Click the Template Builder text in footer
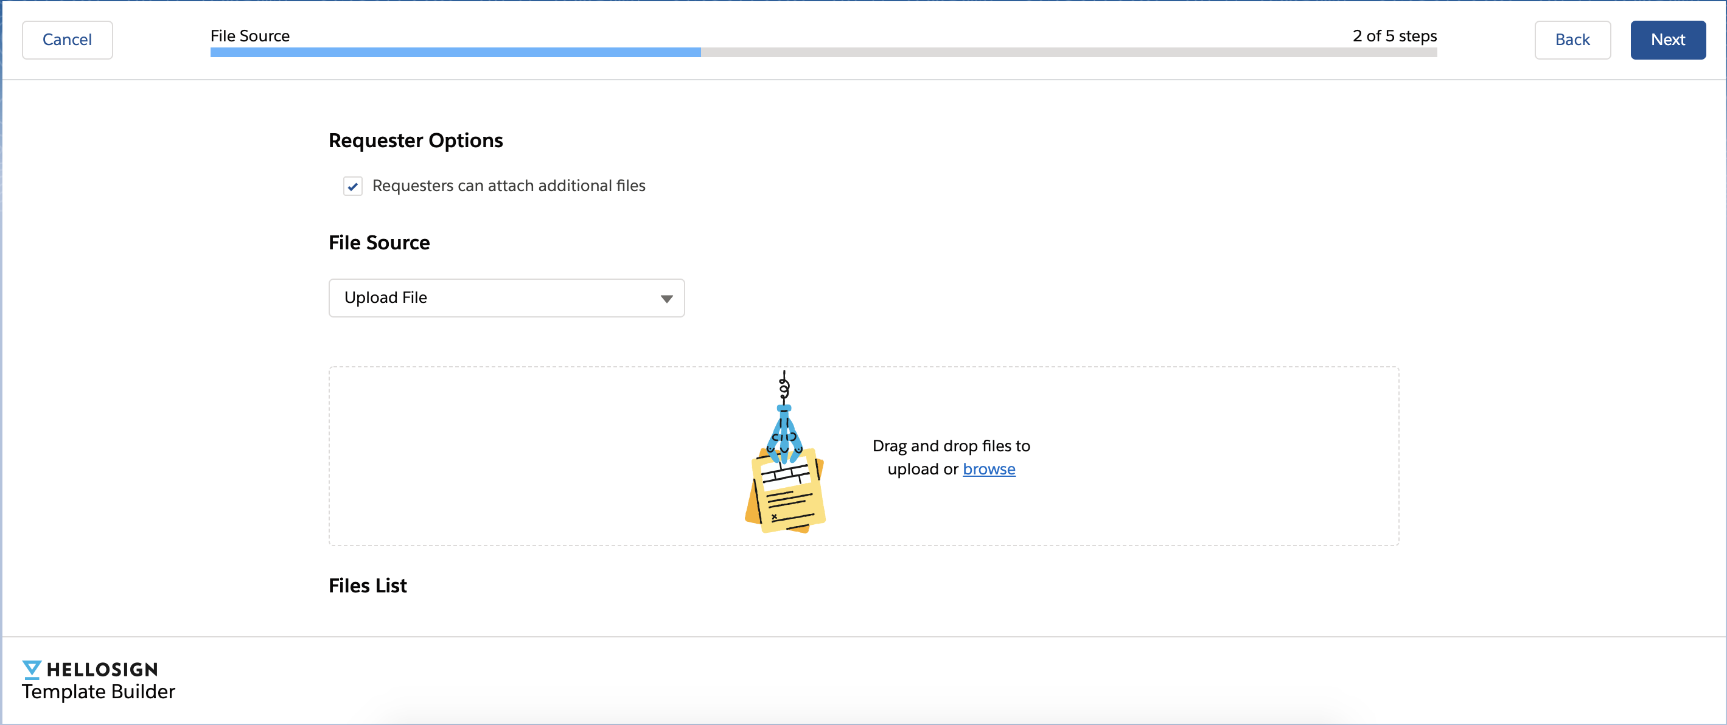Image resolution: width=1727 pixels, height=725 pixels. click(x=98, y=691)
